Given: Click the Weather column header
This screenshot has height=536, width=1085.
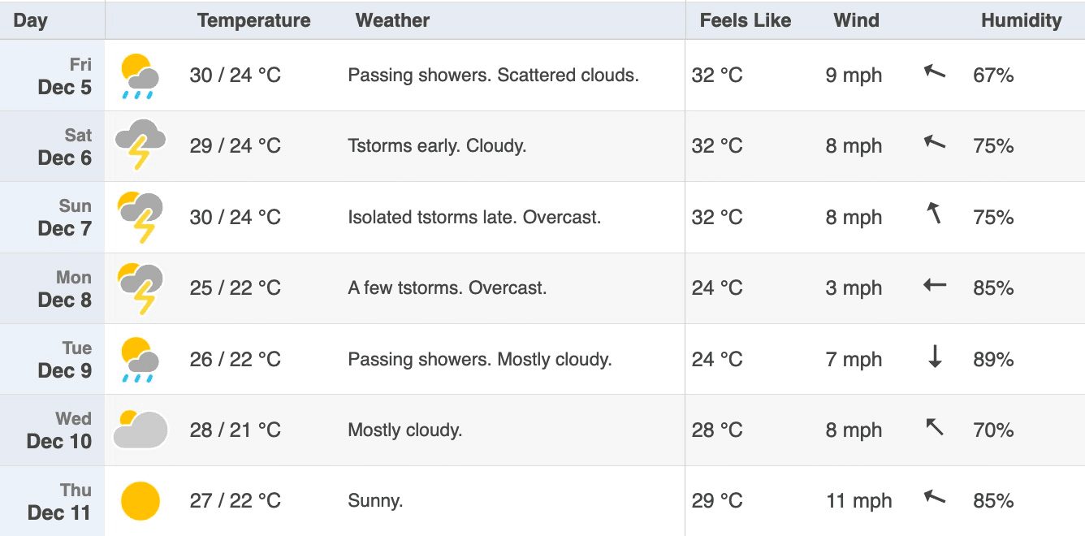Looking at the screenshot, I should (393, 20).
